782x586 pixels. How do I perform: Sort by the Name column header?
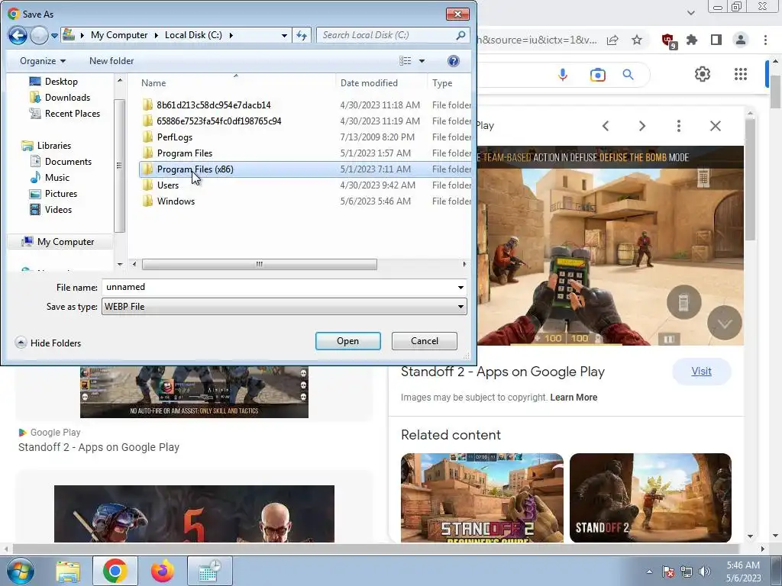(x=153, y=82)
